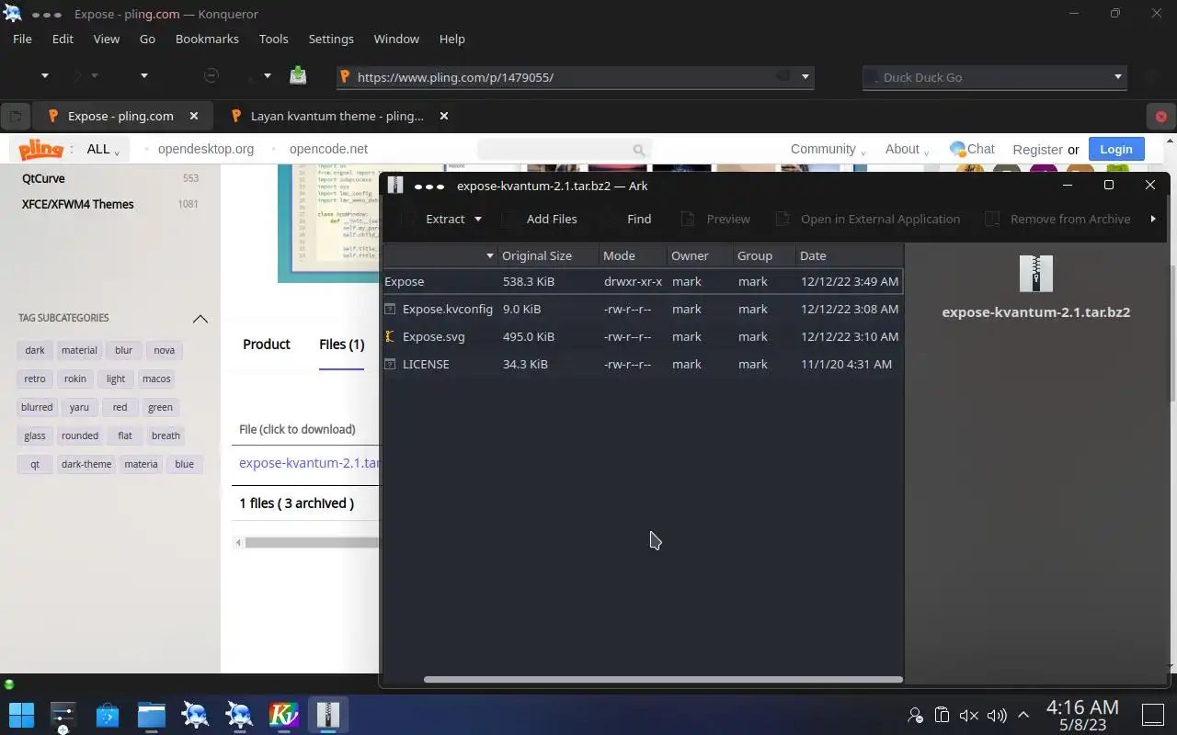The height and width of the screenshot is (735, 1177).
Task: Click the Konqueror app icon in title bar
Action: 13,14
